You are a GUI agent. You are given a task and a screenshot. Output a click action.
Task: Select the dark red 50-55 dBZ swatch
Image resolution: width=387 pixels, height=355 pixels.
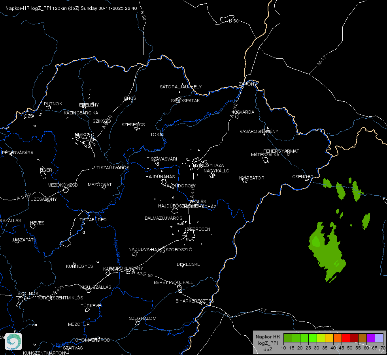point(354,338)
